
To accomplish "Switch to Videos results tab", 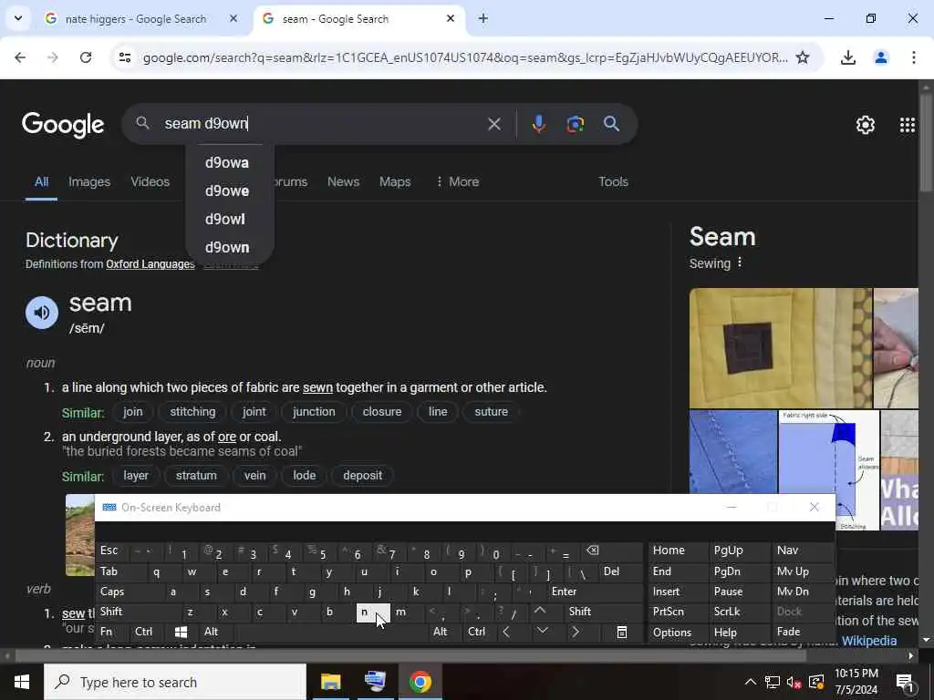I will coord(150,181).
